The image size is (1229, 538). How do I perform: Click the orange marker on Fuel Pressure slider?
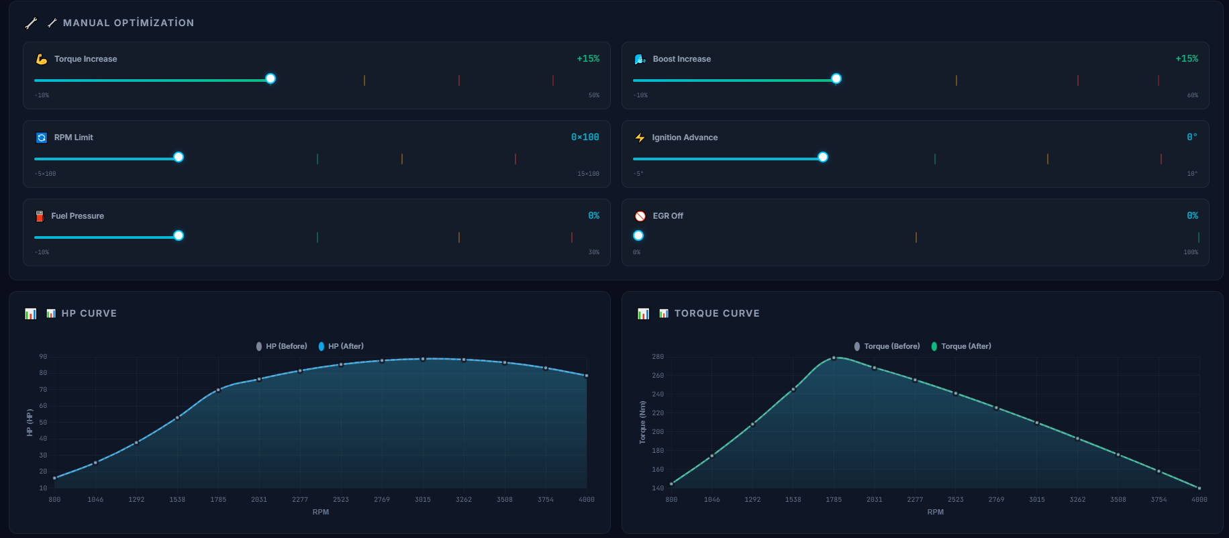[x=459, y=237]
